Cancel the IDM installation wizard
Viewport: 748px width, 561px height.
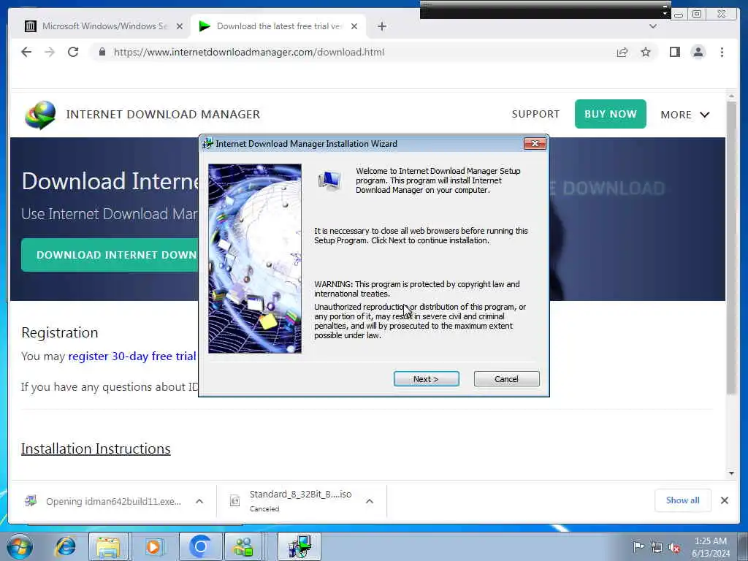click(x=506, y=379)
